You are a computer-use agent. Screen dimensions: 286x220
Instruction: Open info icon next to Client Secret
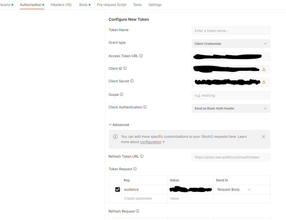(132, 81)
